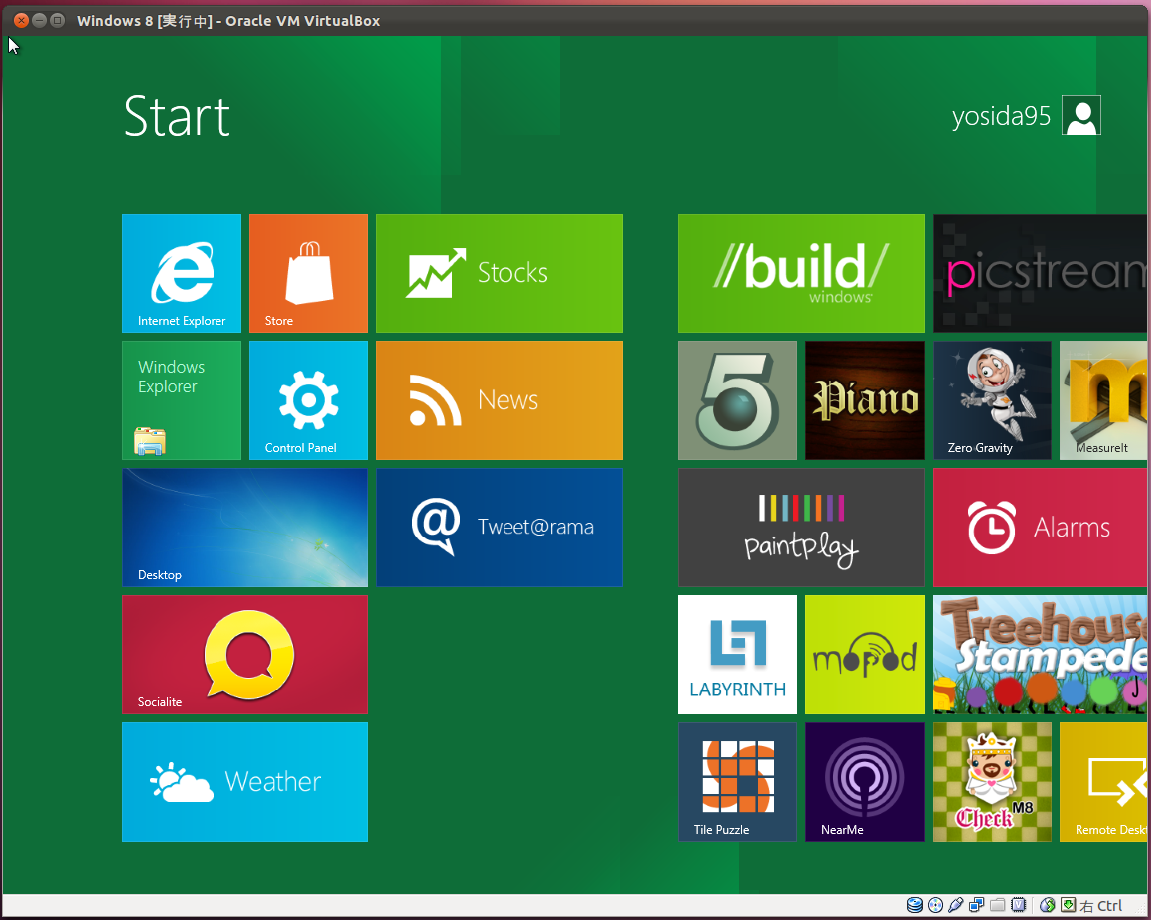Screen dimensions: 1151x920
Task: Launch the Store app tile
Action: (309, 273)
